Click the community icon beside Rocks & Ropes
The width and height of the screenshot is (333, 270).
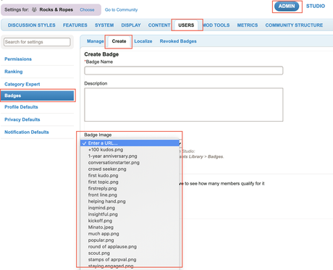pyautogui.click(x=35, y=9)
